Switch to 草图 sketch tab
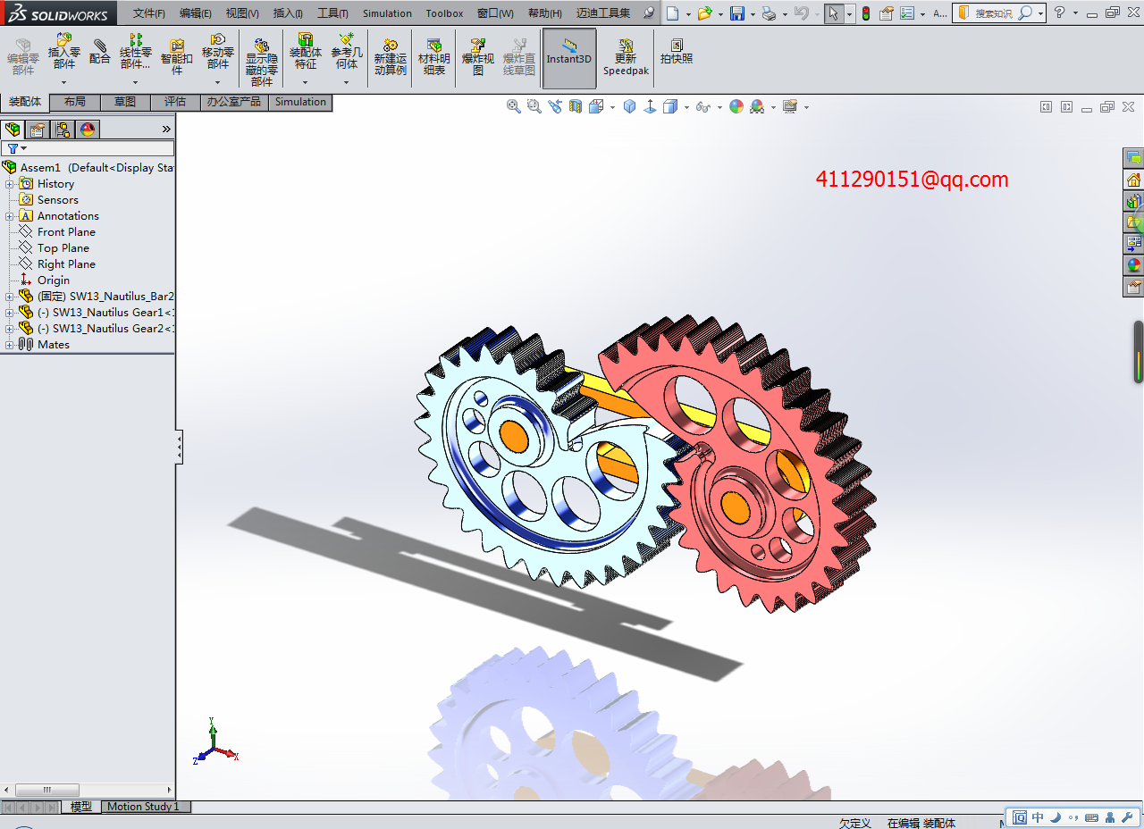 [125, 102]
